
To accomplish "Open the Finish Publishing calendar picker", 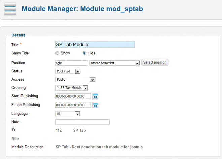I will 95,105.
